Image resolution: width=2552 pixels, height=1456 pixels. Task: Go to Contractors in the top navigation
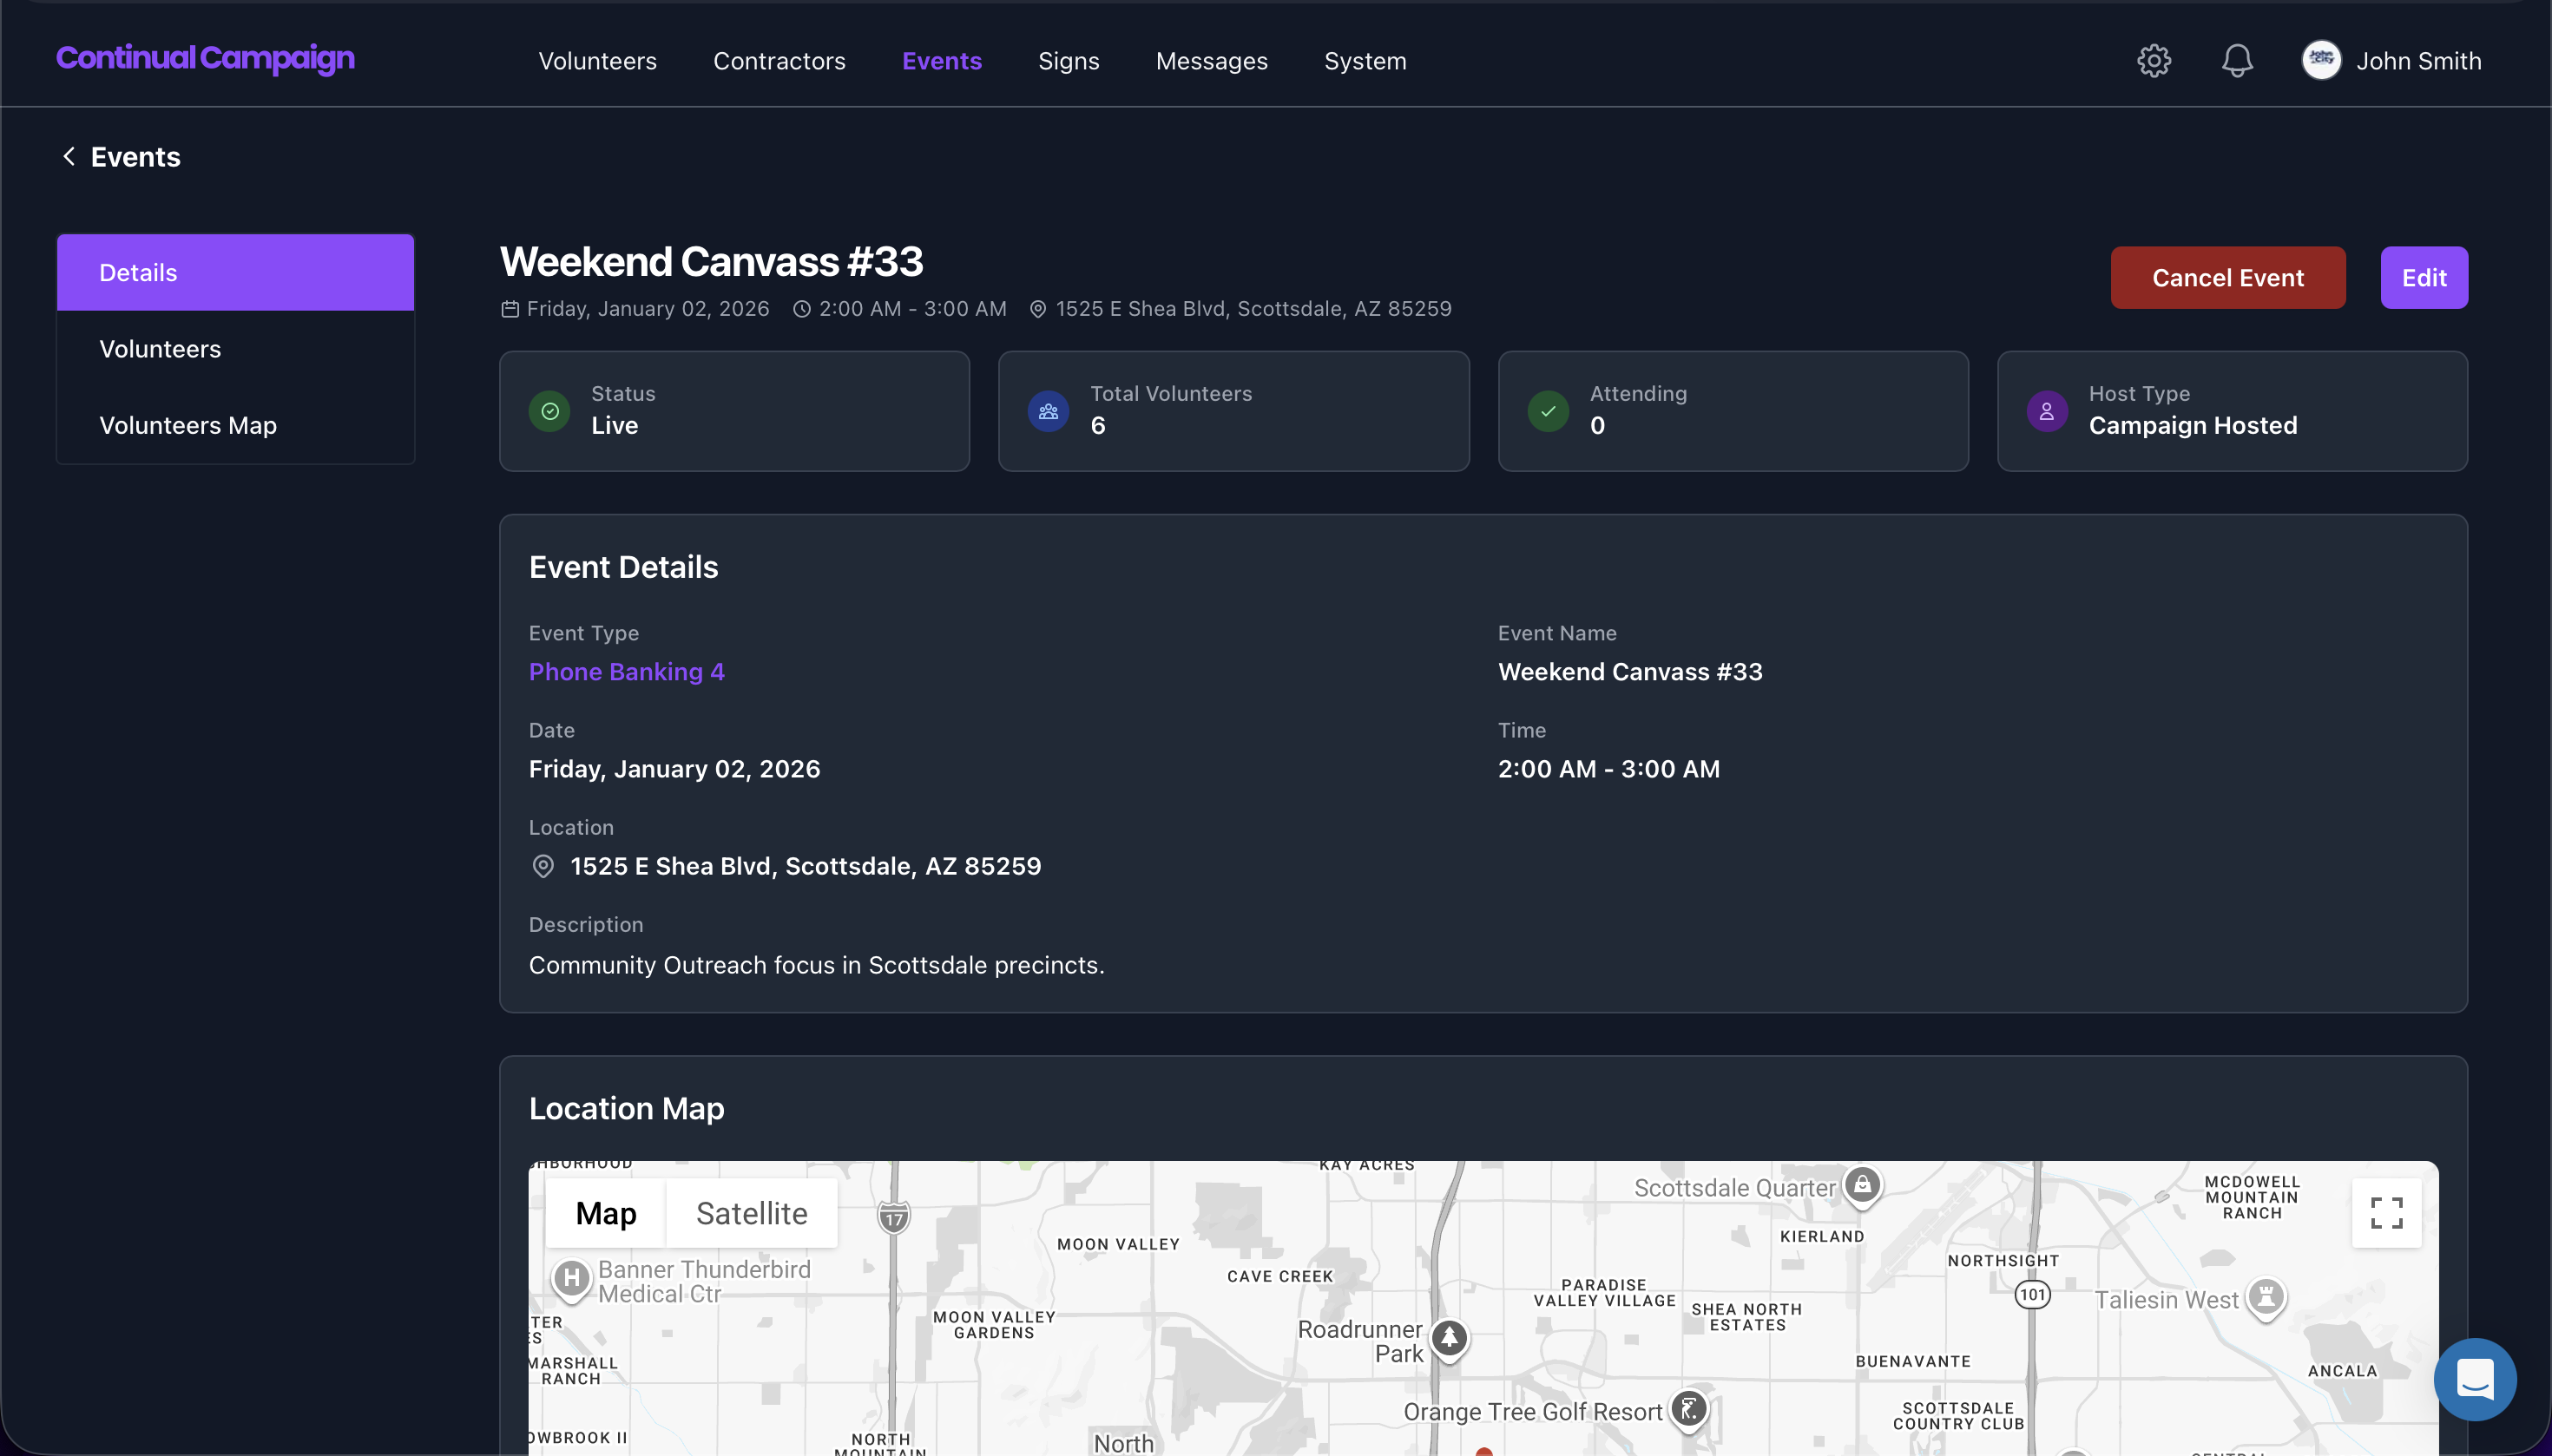click(x=779, y=61)
